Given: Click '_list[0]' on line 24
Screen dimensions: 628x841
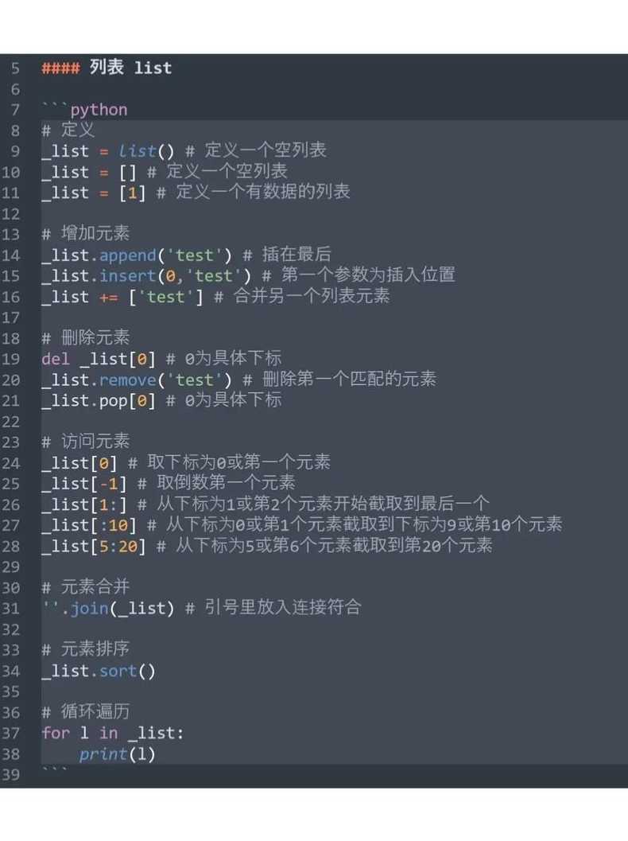Looking at the screenshot, I should tap(79, 462).
